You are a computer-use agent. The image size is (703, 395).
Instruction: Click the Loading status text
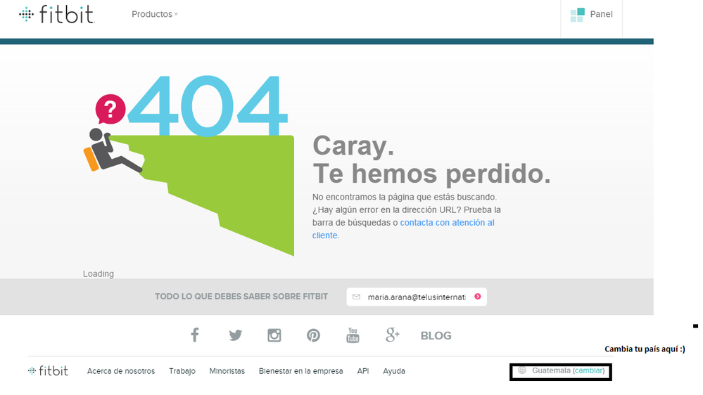pyautogui.click(x=99, y=274)
